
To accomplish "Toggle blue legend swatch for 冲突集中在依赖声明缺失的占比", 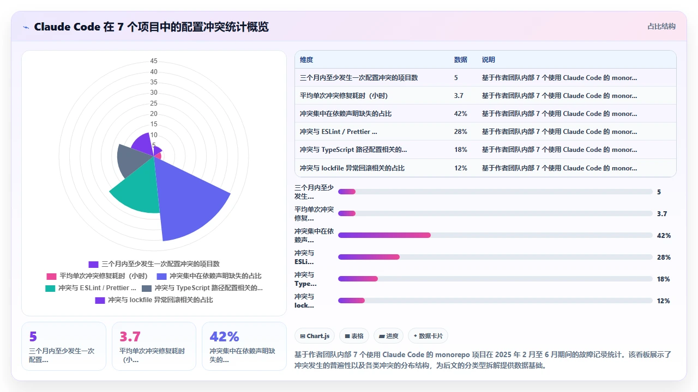I will [161, 276].
